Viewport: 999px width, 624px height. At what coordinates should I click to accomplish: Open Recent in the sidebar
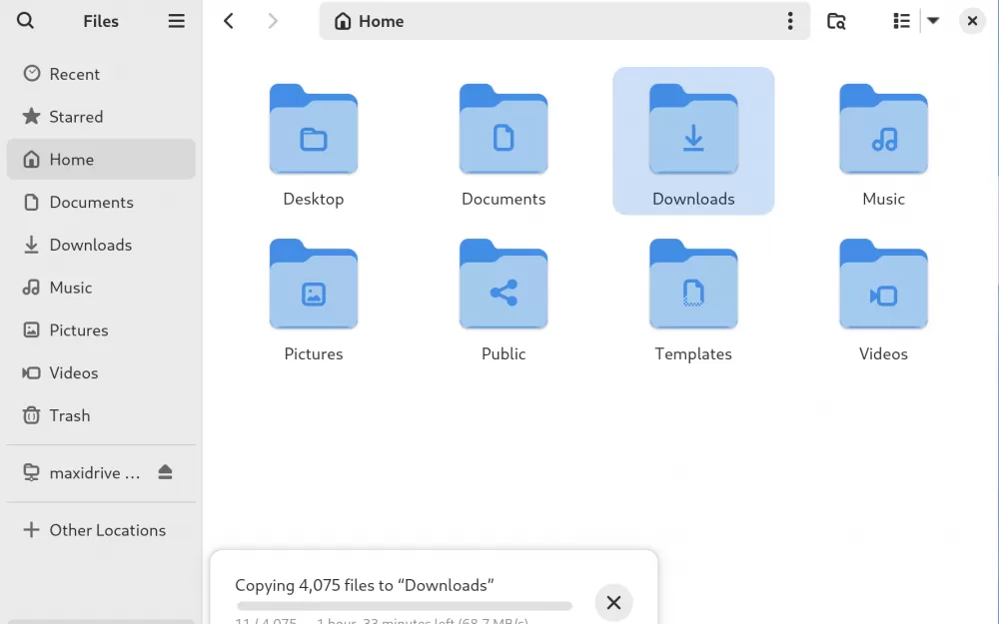101,74
